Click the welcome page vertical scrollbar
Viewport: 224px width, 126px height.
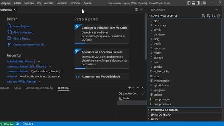pos(146,37)
